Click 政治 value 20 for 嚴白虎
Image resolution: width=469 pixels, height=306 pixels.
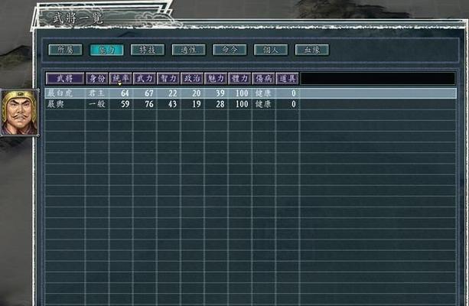(197, 93)
